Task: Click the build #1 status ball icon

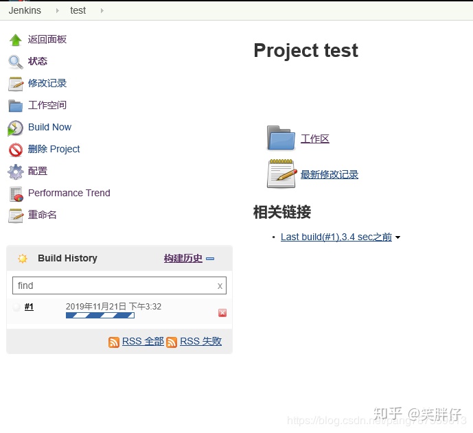Action: coord(16,307)
